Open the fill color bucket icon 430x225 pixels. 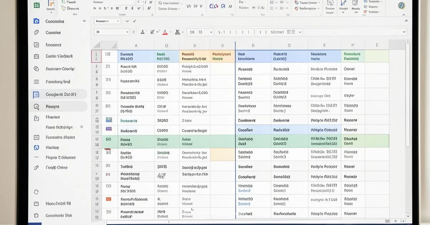click(178, 32)
